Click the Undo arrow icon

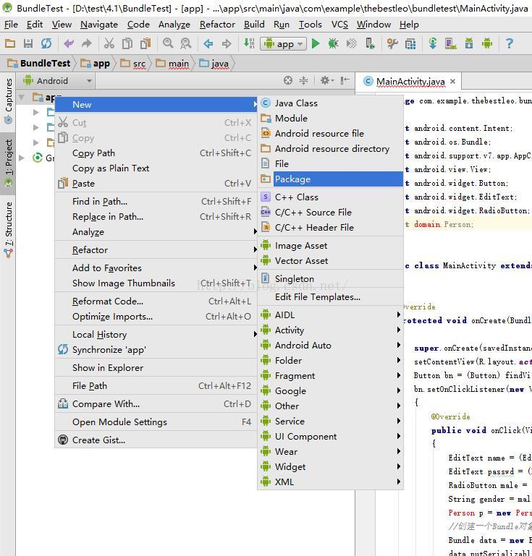(x=69, y=43)
